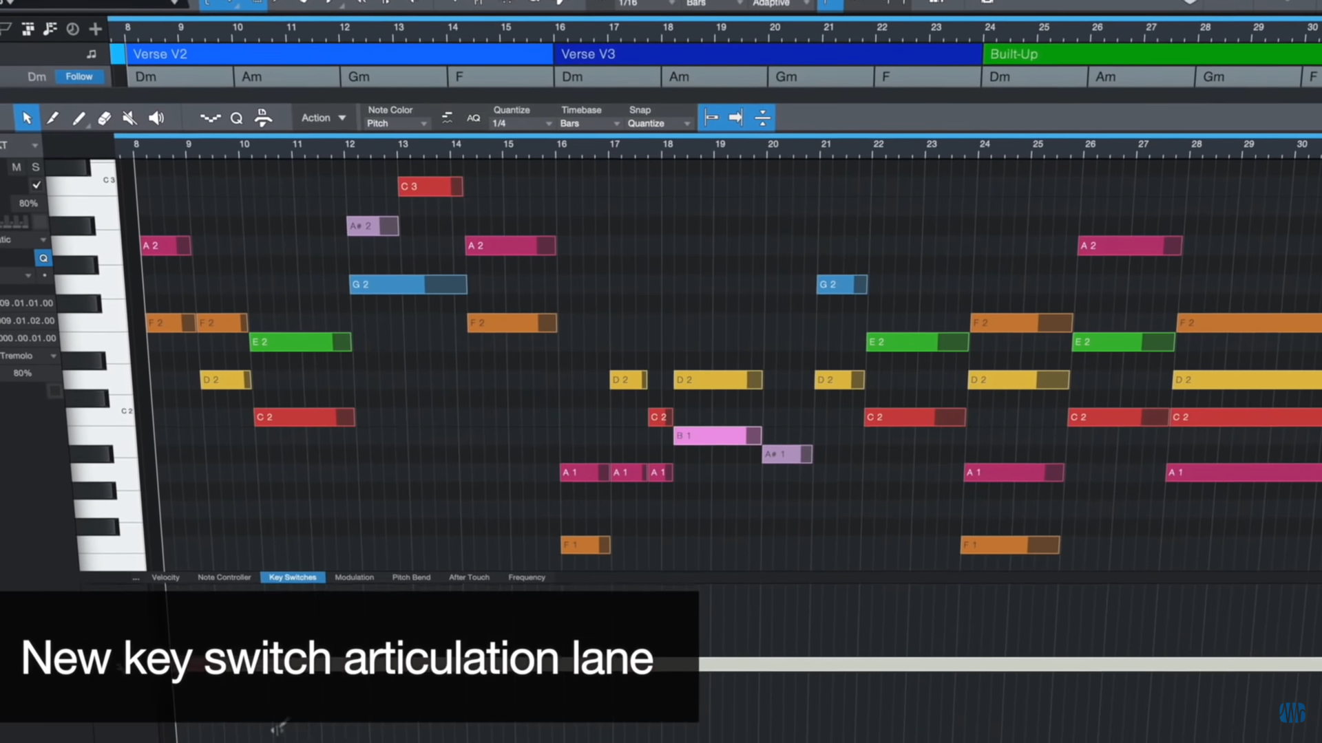Switch to the Velocity lane tab
1322x743 pixels.
(165, 577)
